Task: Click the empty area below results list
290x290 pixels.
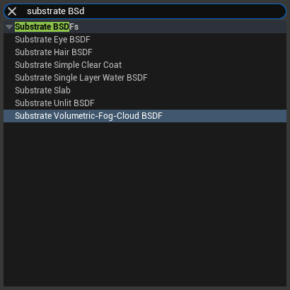Action: point(145,204)
